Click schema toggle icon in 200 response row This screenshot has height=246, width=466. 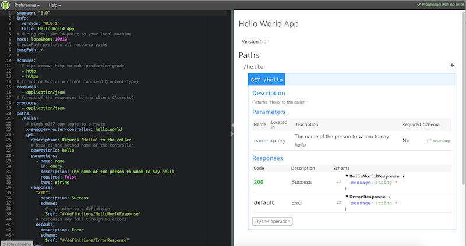coord(339,182)
